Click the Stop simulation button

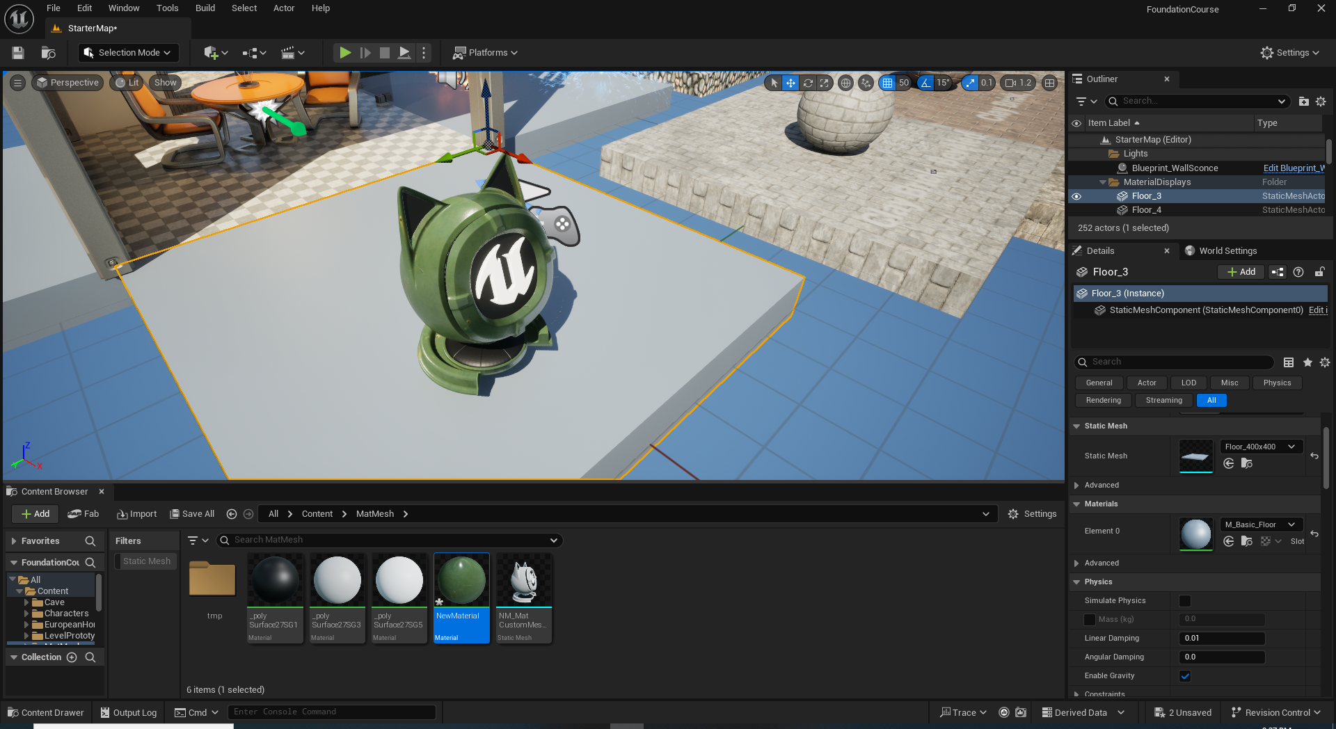tap(385, 53)
